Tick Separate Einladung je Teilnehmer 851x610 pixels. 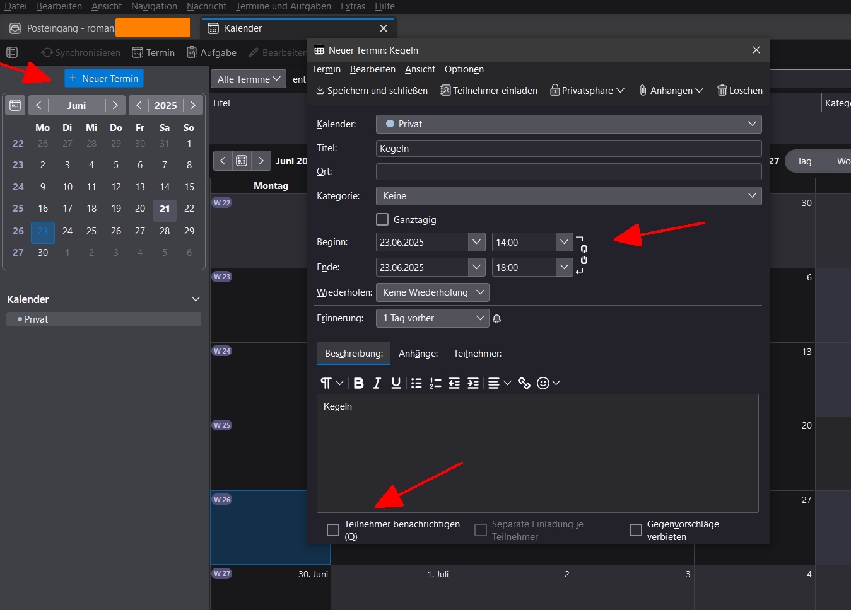(481, 530)
